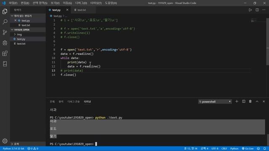Click errors and warnings count in status bar
Screen dimensions: 269x151
tap(33, 148)
